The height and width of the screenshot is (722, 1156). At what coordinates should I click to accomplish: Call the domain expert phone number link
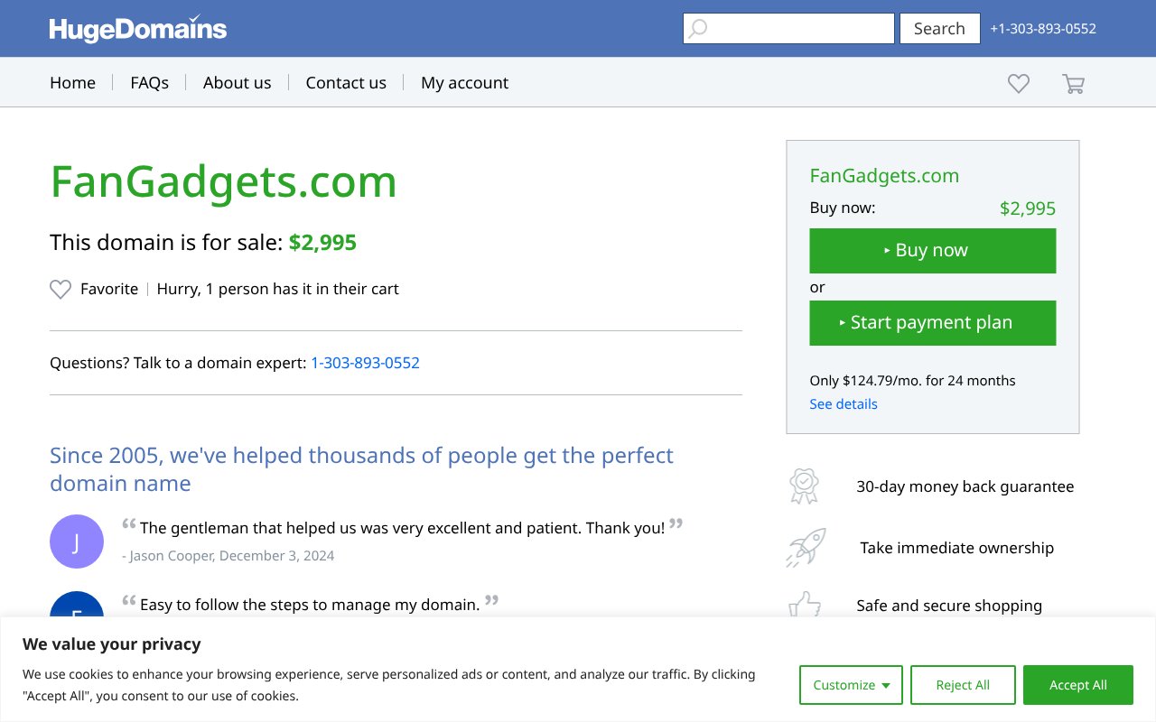point(365,363)
